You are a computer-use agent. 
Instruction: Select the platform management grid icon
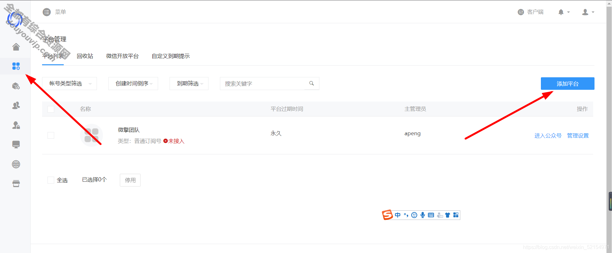(16, 66)
